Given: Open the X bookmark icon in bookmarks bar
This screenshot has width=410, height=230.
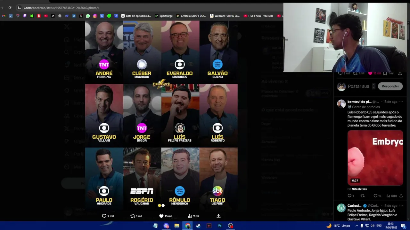Looking at the screenshot, I should tap(81, 16).
